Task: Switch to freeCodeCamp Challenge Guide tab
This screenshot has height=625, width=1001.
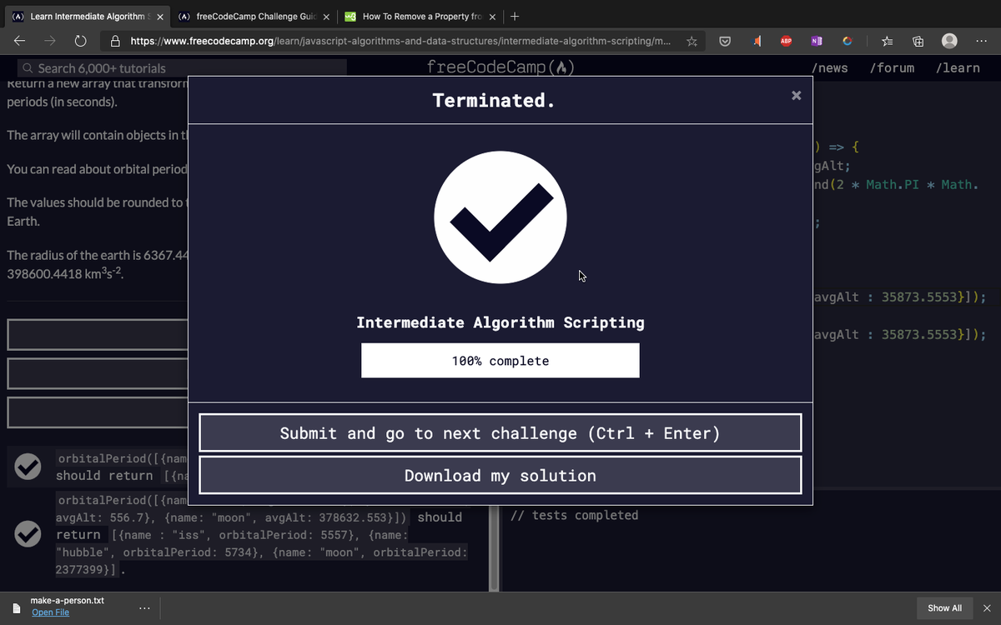Action: point(254,17)
